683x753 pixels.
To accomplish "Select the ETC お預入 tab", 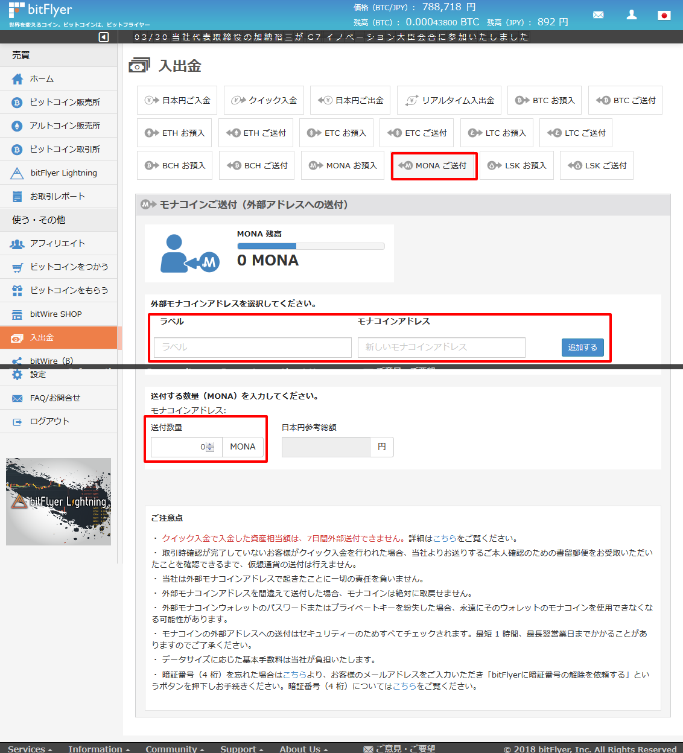I will pyautogui.click(x=336, y=133).
